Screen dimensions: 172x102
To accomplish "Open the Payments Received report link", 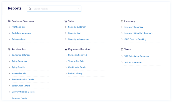I will pos(77,55).
